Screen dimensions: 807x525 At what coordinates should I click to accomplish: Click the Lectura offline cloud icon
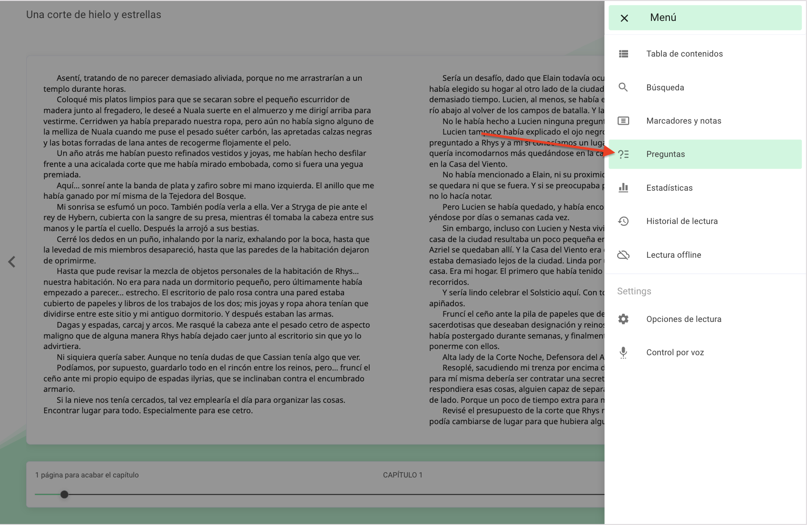[x=623, y=255]
